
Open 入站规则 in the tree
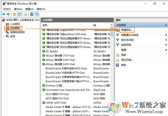tap(15, 24)
